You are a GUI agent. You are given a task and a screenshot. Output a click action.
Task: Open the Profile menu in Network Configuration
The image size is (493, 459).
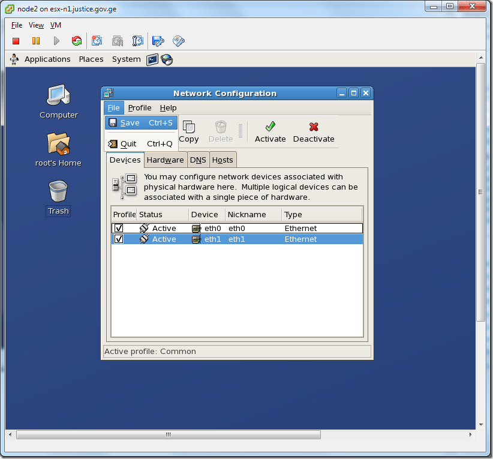click(x=140, y=107)
